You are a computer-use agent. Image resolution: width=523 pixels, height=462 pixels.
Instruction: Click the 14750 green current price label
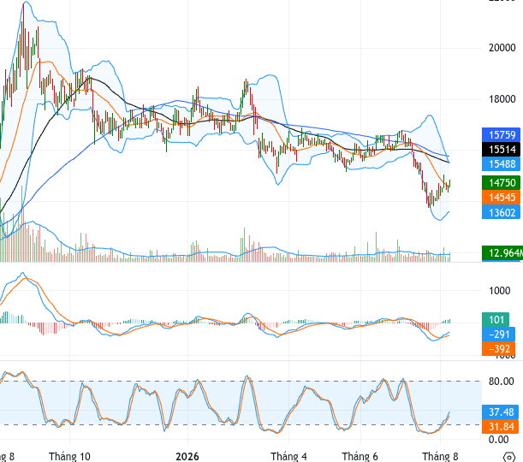coord(501,183)
